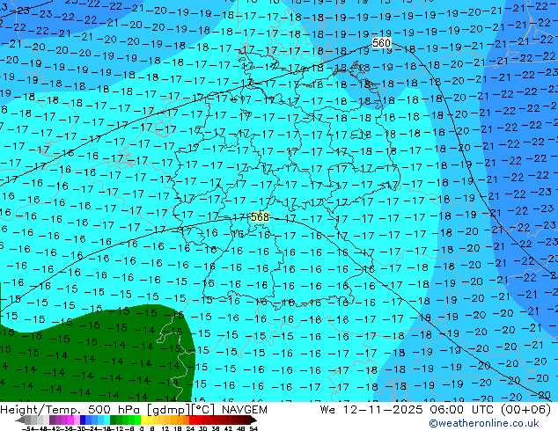Screen dimensions: 558x431
Task: Click the "[gdmp][°C]" units label
Action: [181, 410]
